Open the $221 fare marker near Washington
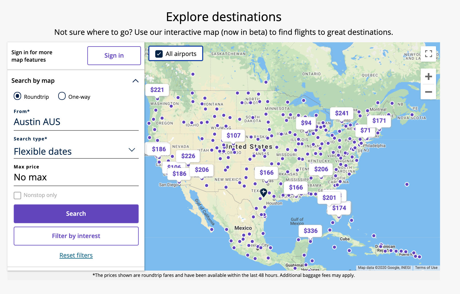Viewport: 460px width, 294px height. (x=157, y=90)
